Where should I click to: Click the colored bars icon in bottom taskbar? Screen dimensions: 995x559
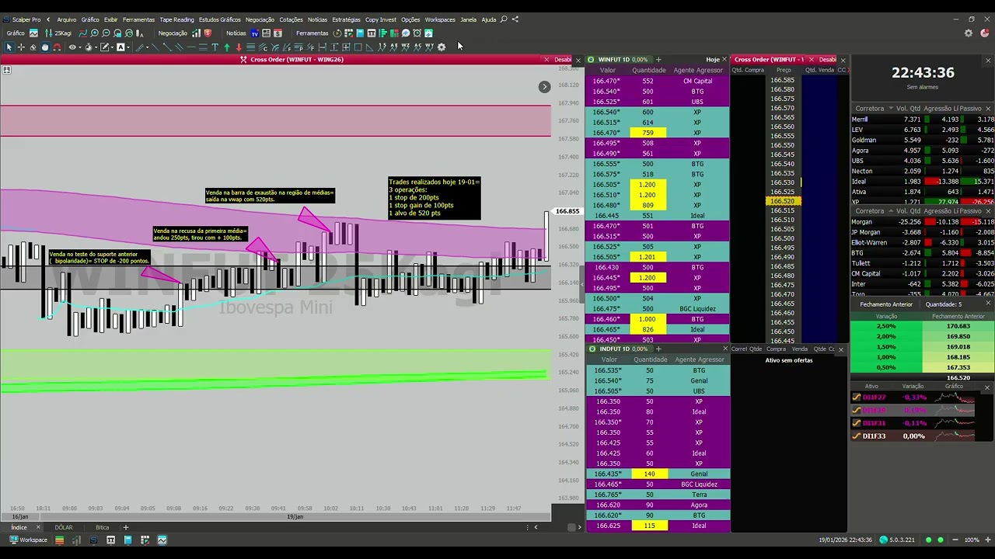click(59, 540)
